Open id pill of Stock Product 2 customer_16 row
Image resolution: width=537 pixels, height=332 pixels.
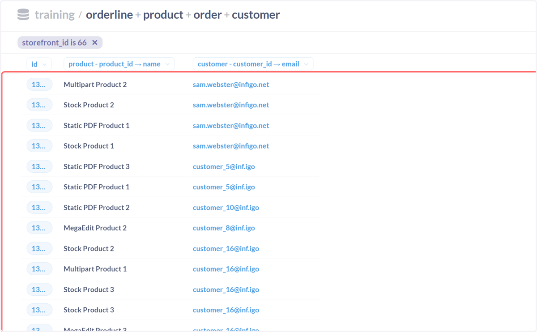pos(39,249)
